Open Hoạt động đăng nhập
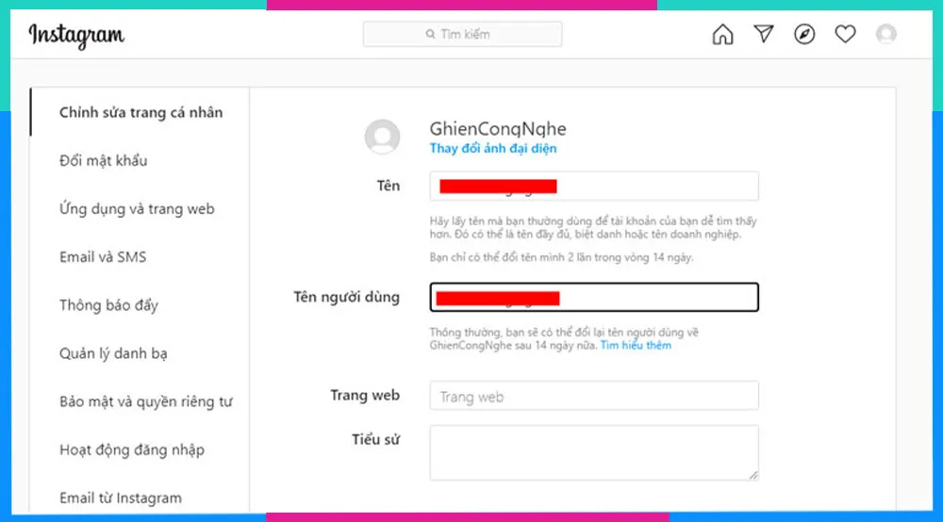Image resolution: width=943 pixels, height=522 pixels. (132, 449)
